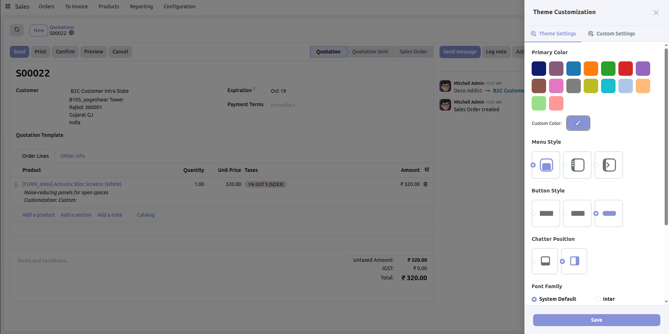The width and height of the screenshot is (669, 334).
Task: Select radio for the sidebar menu style card
Action: tap(565, 165)
